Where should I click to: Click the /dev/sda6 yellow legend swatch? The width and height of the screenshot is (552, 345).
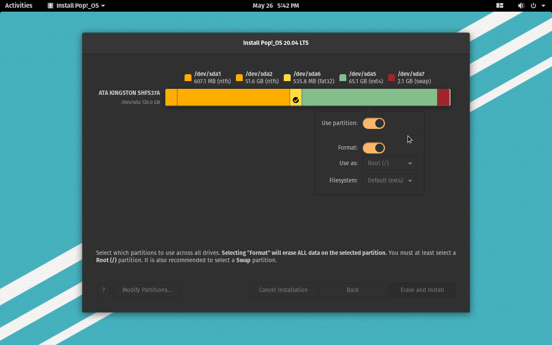coord(287,78)
